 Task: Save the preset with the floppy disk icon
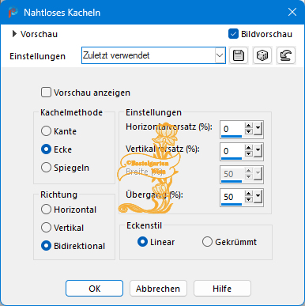coord(239,55)
